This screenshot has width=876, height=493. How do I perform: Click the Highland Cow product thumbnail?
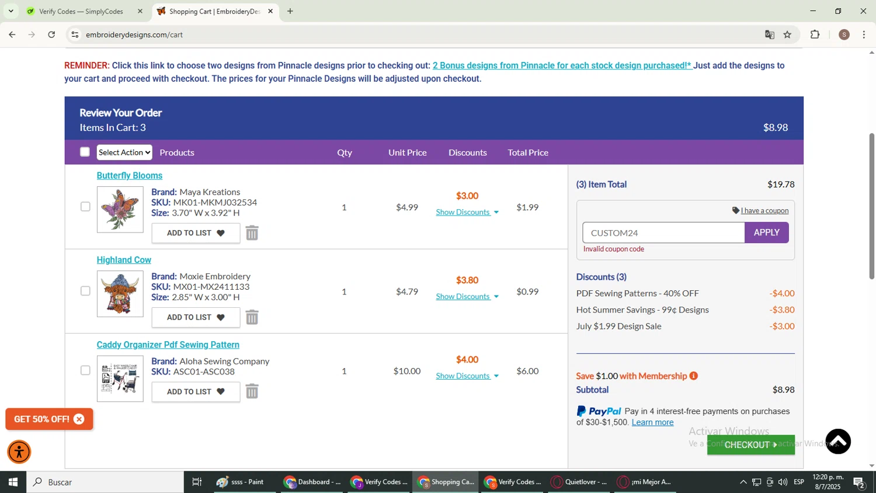coord(120,294)
